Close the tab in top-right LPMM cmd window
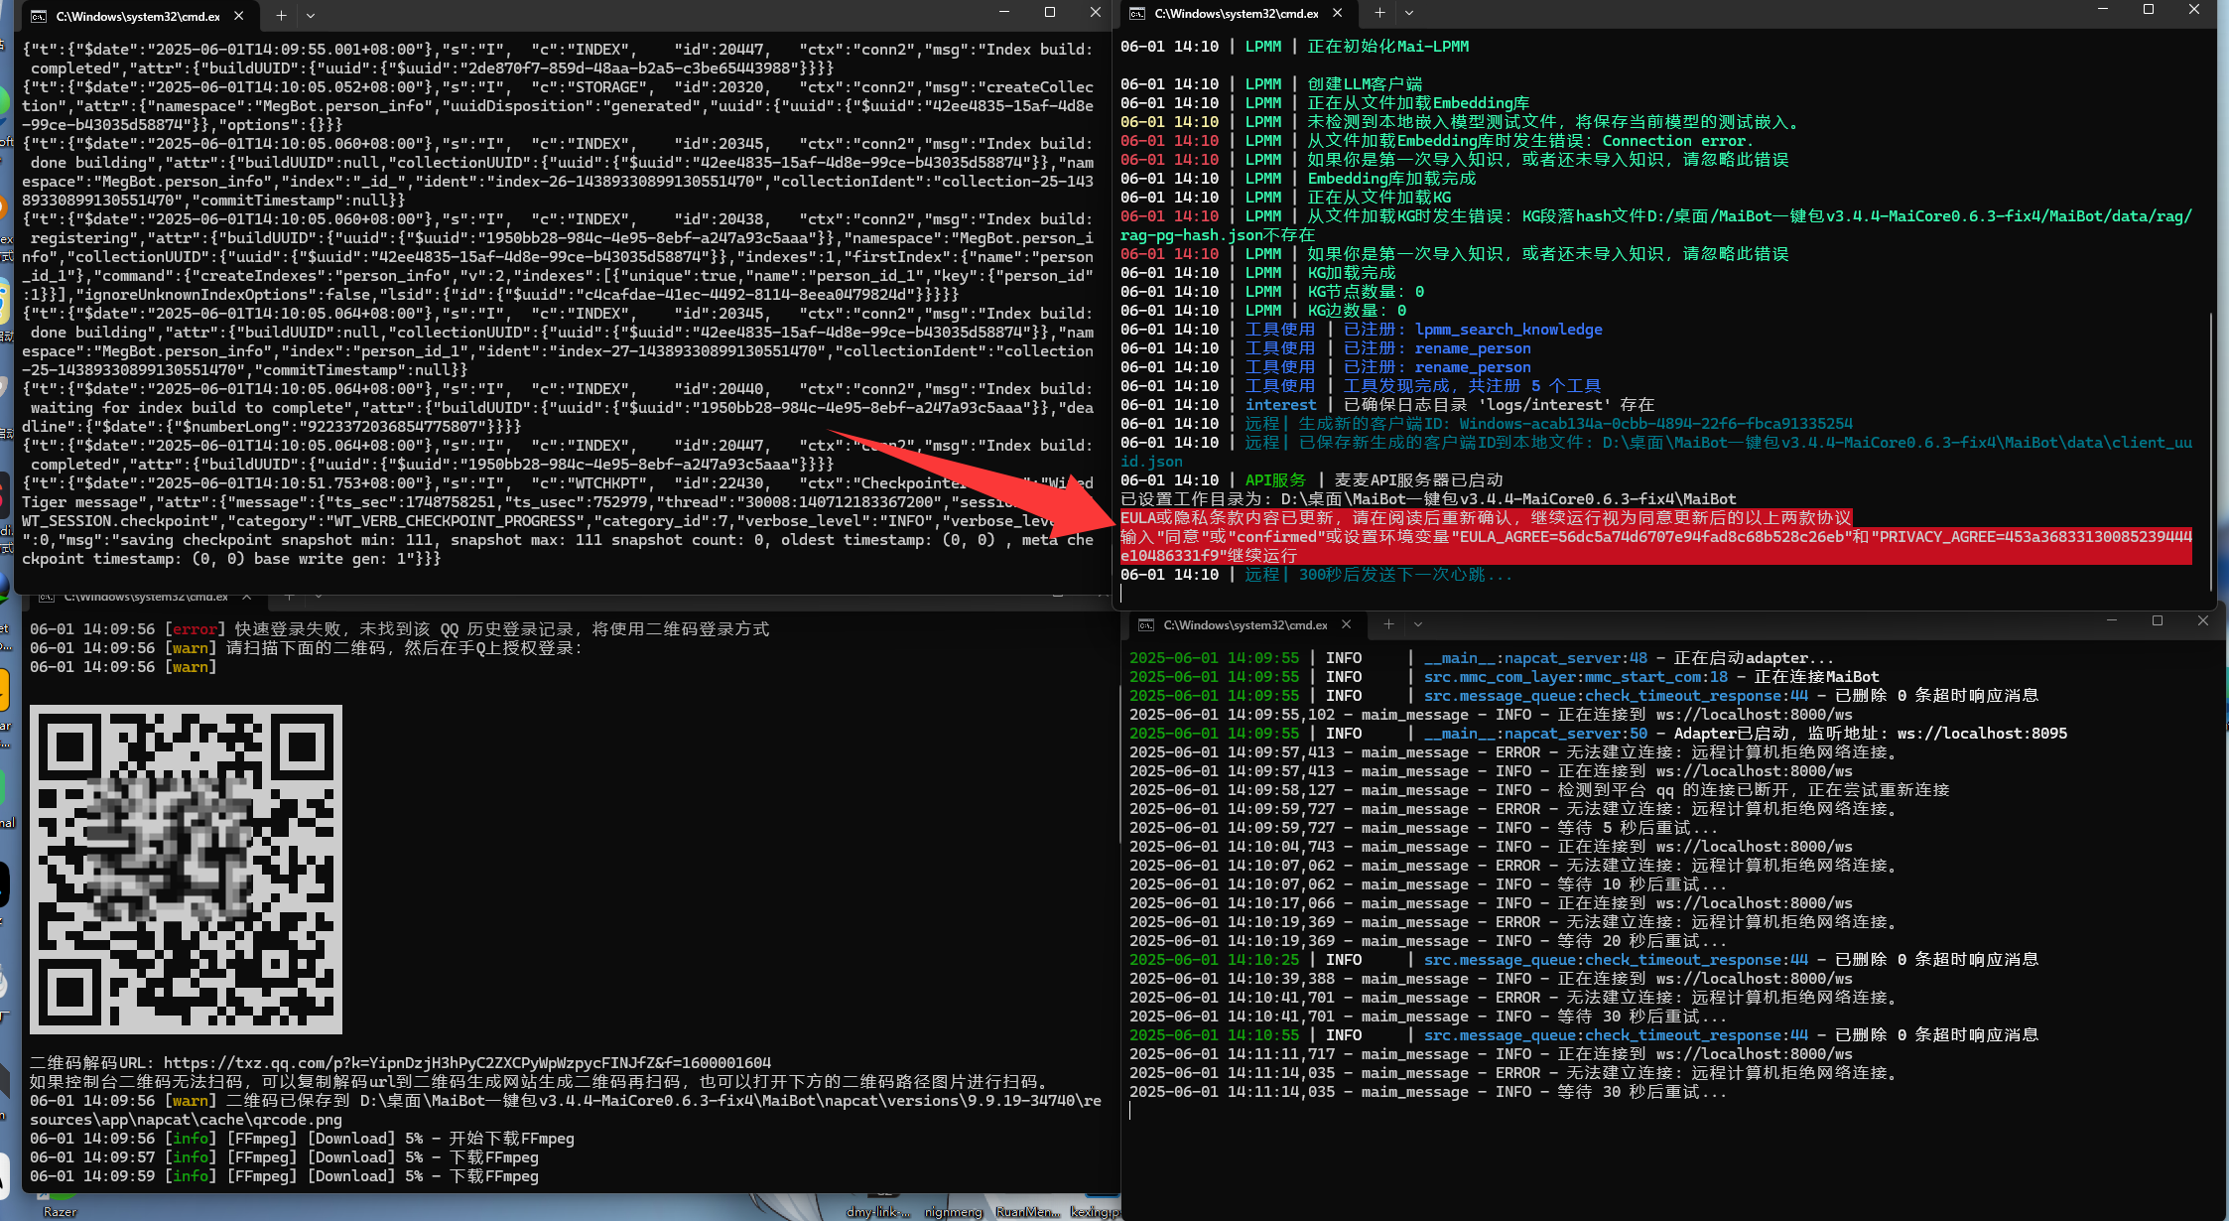Viewport: 2229px width, 1221px height. coord(1338,13)
